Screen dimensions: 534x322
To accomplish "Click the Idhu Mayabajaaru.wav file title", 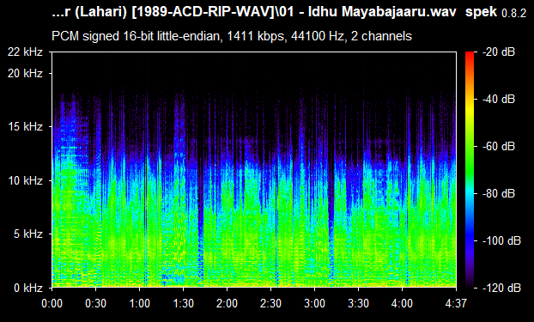I will click(x=382, y=12).
